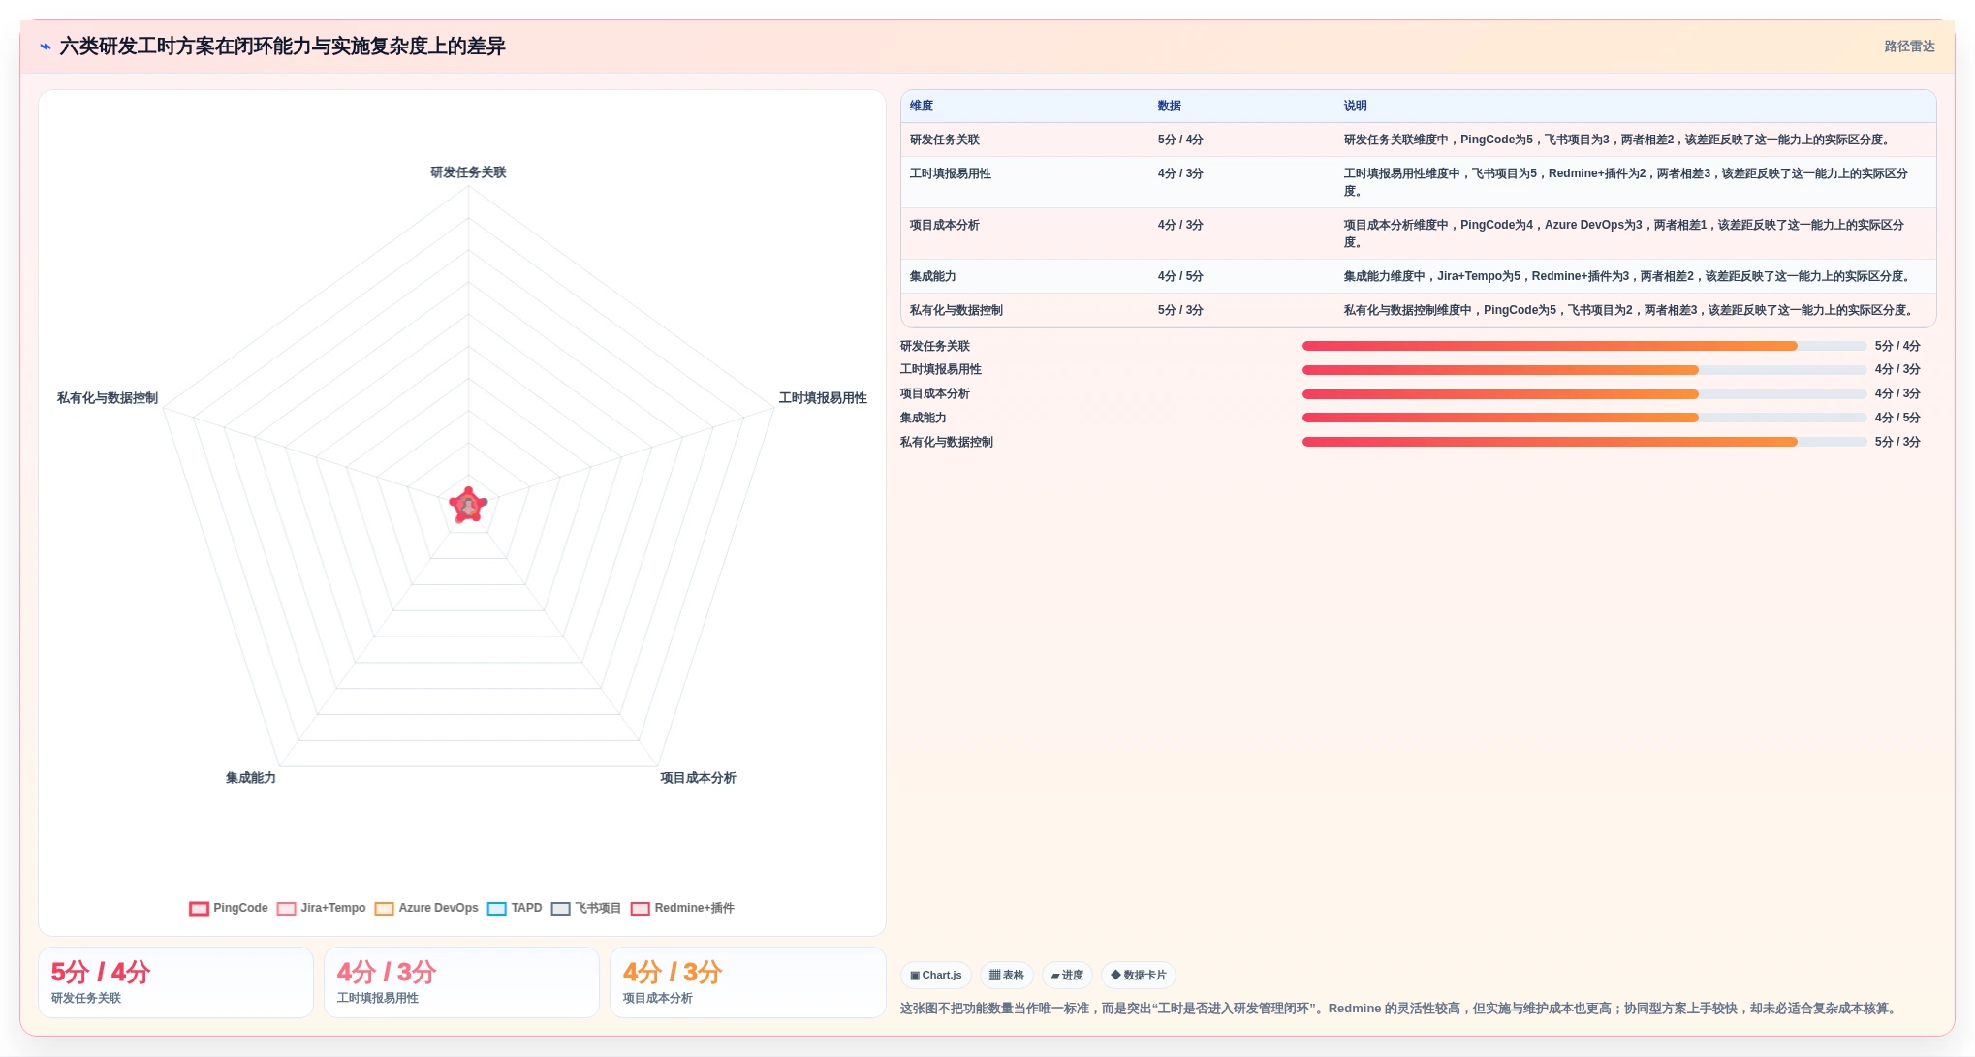Toggle the Jira+Tempo legend swatch

[x=286, y=909]
